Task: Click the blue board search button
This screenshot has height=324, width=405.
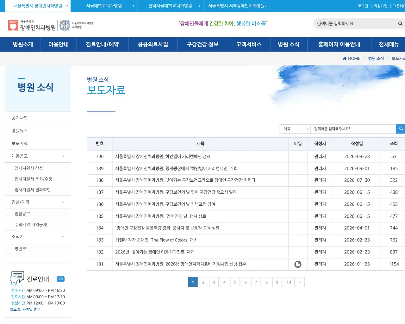Action: coord(401,129)
